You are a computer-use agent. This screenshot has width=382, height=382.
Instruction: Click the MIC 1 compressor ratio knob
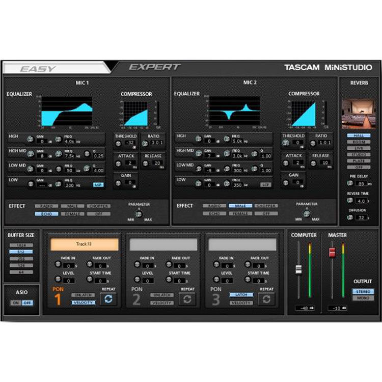(145, 144)
